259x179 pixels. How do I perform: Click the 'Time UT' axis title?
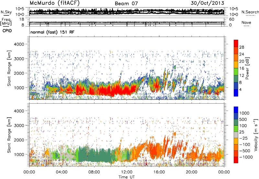(127, 177)
